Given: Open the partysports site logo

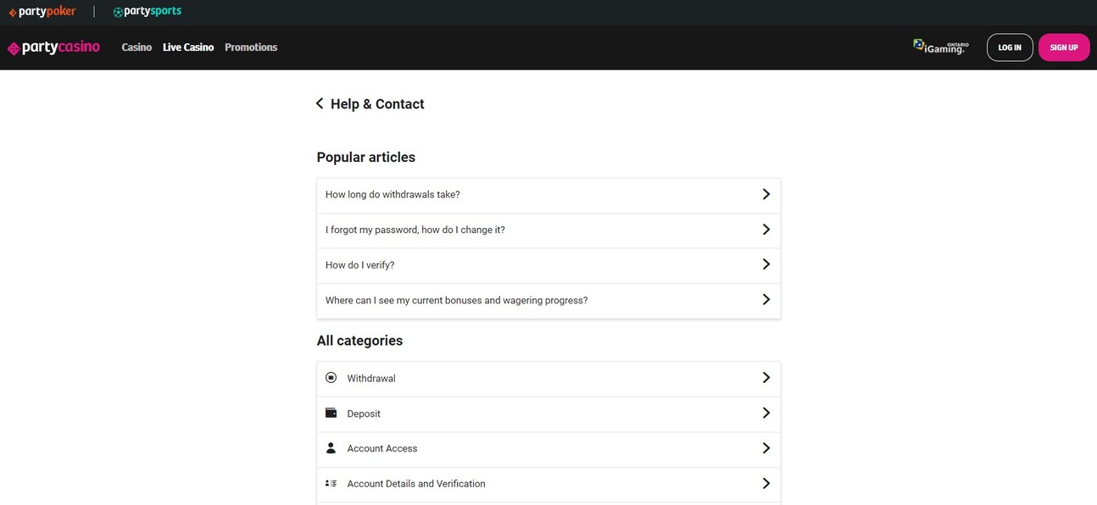Looking at the screenshot, I should (x=147, y=12).
